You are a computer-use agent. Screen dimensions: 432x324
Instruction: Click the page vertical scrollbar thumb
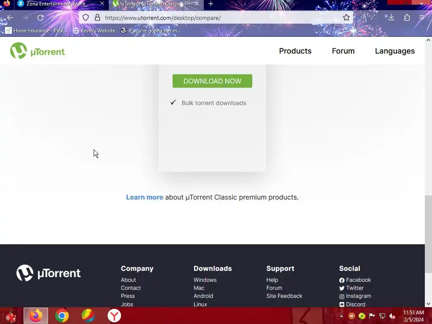pyautogui.click(x=428, y=234)
